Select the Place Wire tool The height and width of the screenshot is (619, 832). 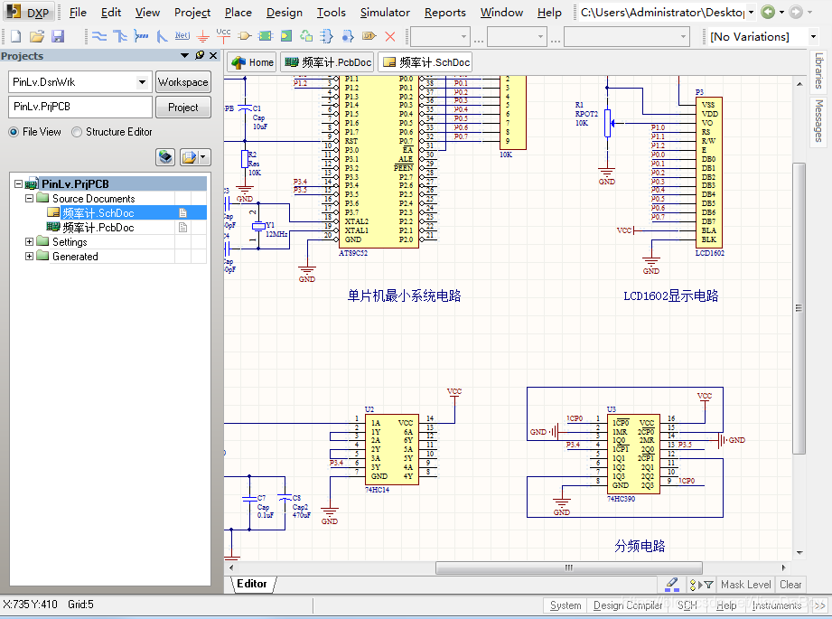(x=99, y=37)
